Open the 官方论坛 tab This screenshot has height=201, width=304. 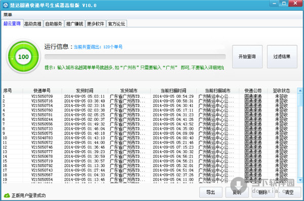click(117, 24)
